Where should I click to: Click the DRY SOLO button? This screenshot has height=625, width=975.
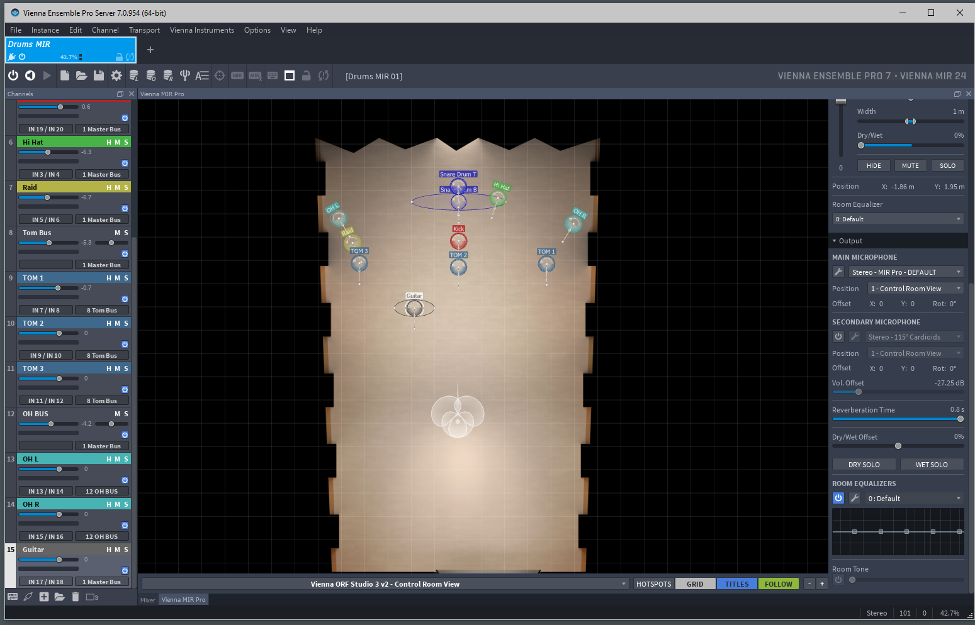pos(864,464)
